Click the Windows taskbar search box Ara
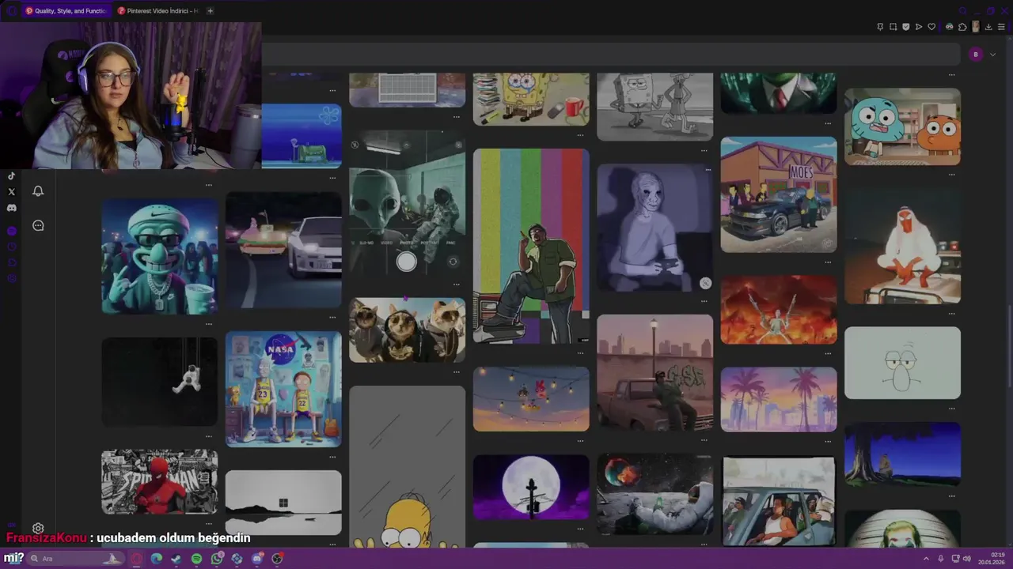The image size is (1013, 569). click(76, 559)
